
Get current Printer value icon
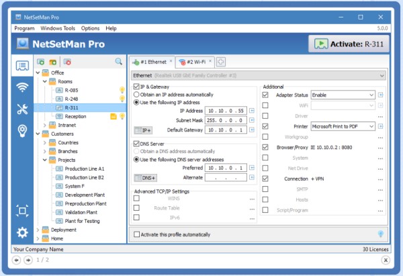click(381, 126)
